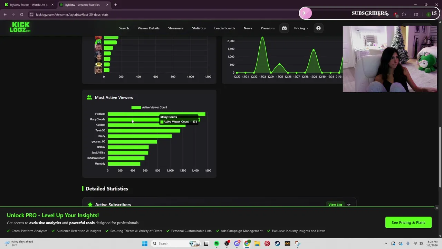The height and width of the screenshot is (249, 442).
Task: Open Discord from taskbar
Action: pyautogui.click(x=237, y=243)
